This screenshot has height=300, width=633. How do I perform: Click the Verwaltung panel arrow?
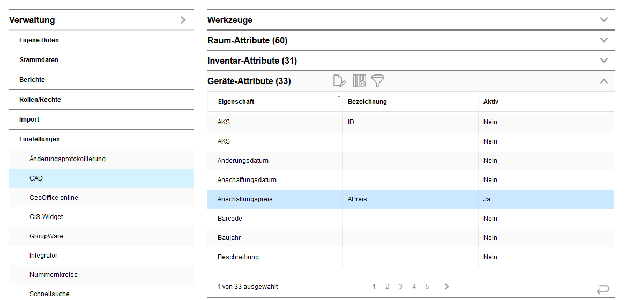pyautogui.click(x=183, y=20)
